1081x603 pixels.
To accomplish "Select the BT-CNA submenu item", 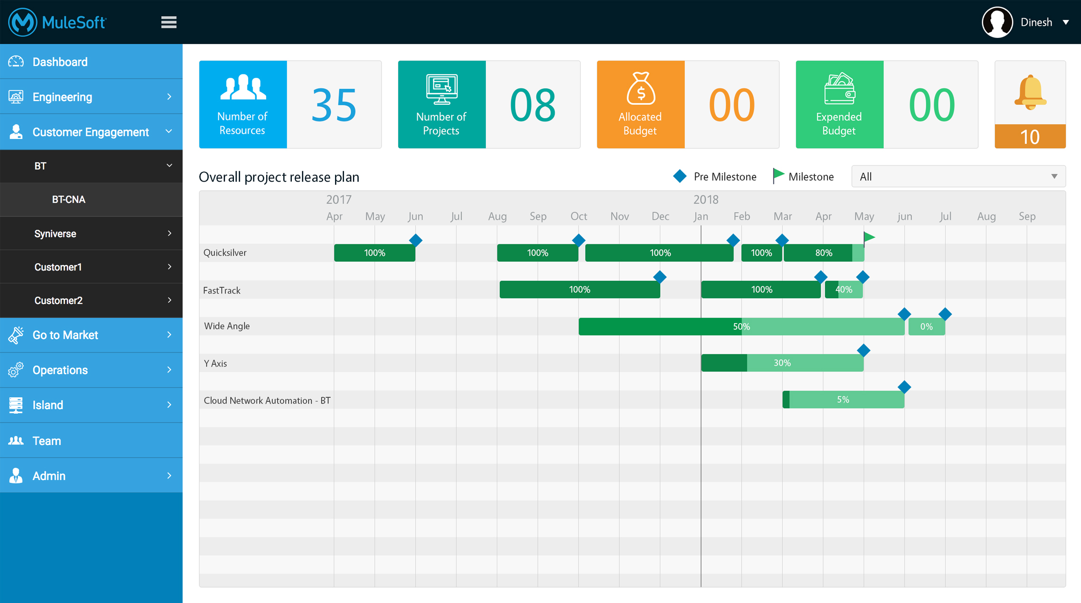I will (x=69, y=200).
